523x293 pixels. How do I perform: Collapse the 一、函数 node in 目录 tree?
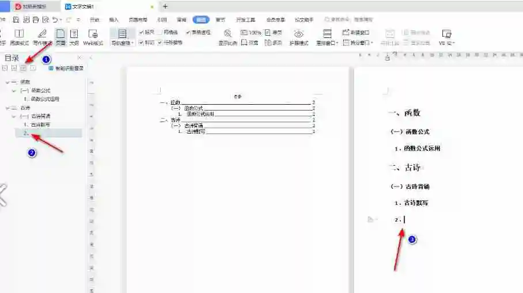[7, 82]
